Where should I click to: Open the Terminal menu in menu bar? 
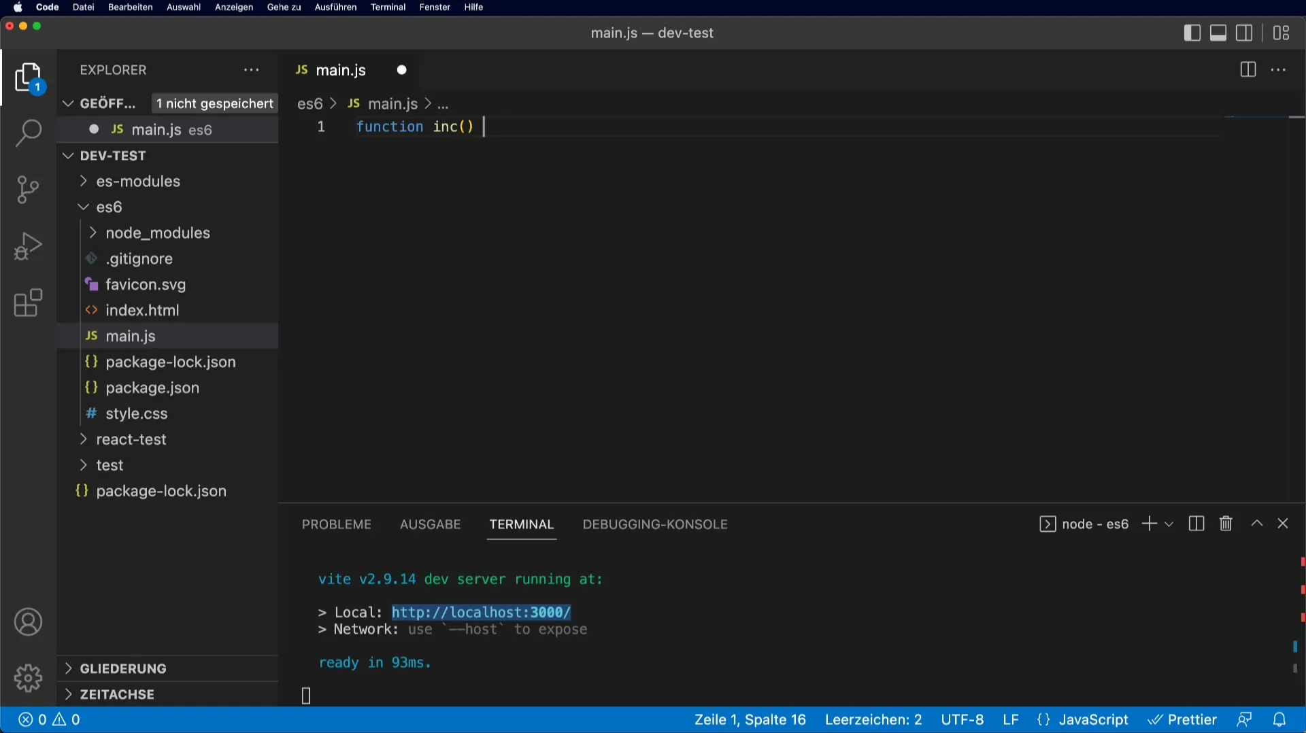click(388, 7)
